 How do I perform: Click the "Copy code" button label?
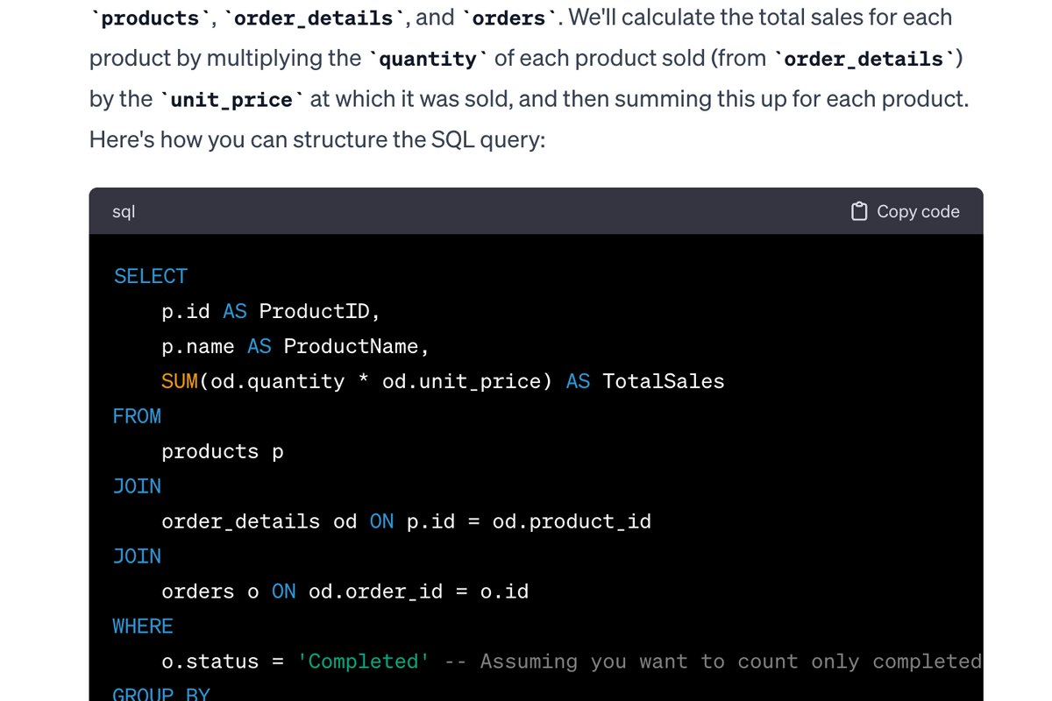(x=918, y=211)
